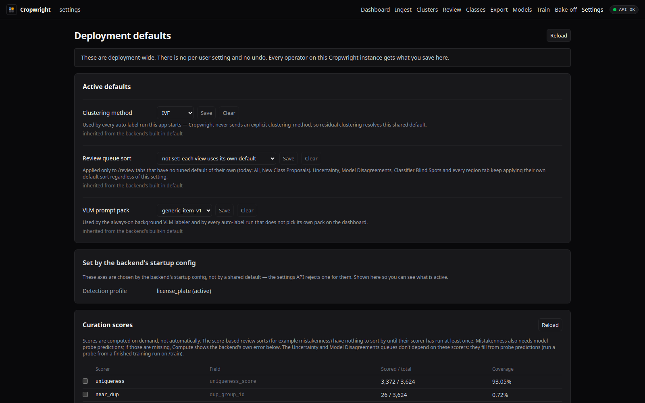Click the Cropwright logo icon
This screenshot has height=403, width=645.
11,10
